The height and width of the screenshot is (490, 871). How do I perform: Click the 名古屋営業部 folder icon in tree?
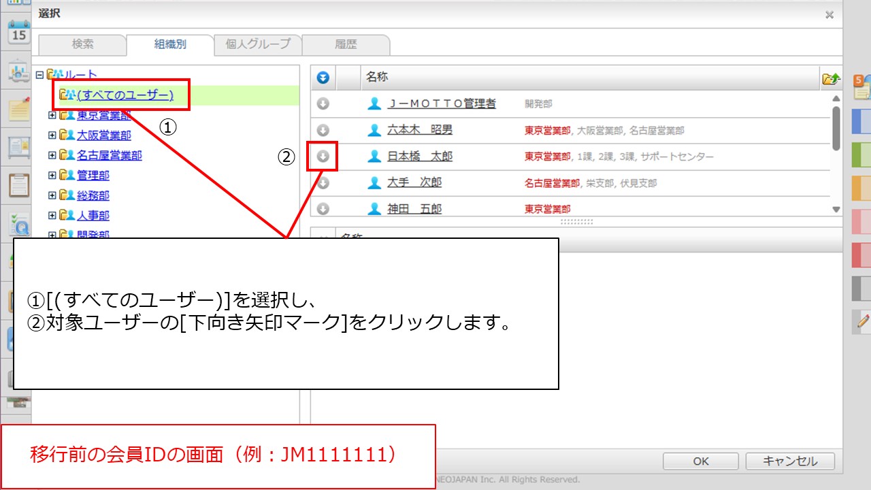click(x=67, y=155)
